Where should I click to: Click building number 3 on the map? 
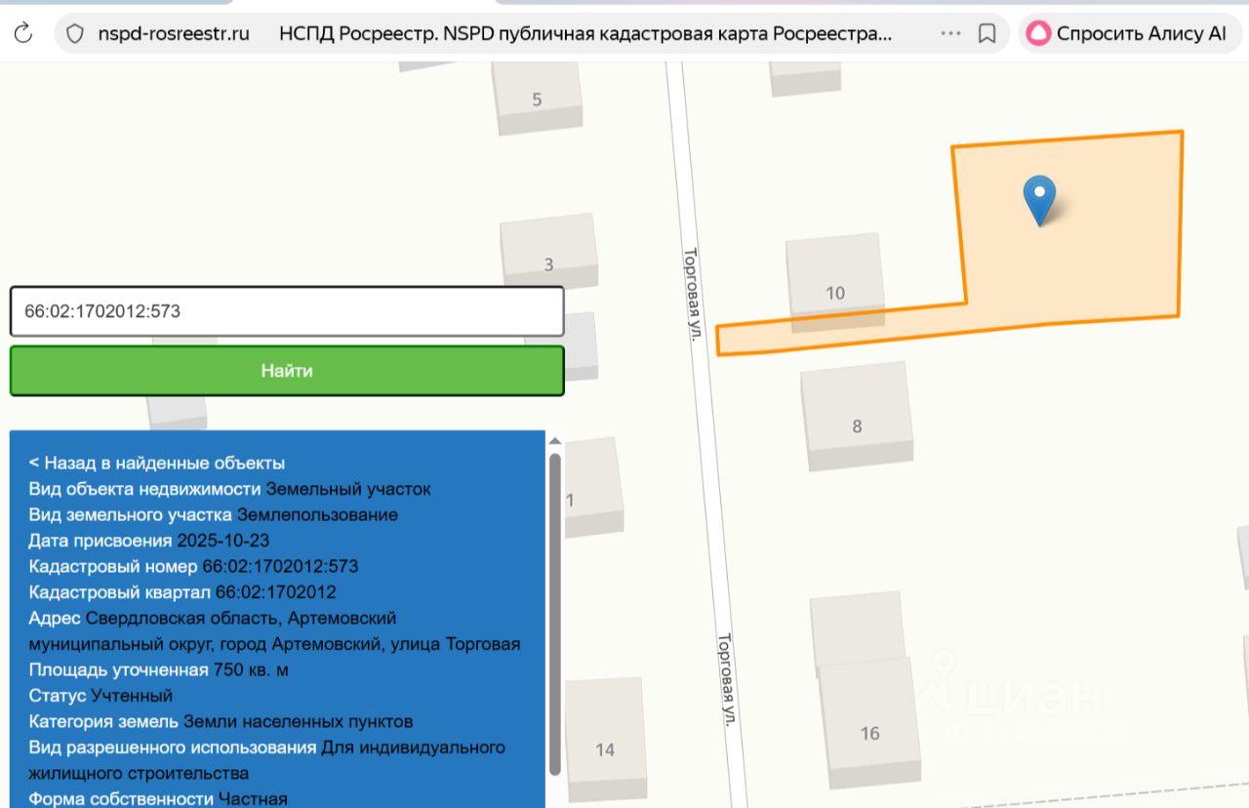click(x=548, y=254)
